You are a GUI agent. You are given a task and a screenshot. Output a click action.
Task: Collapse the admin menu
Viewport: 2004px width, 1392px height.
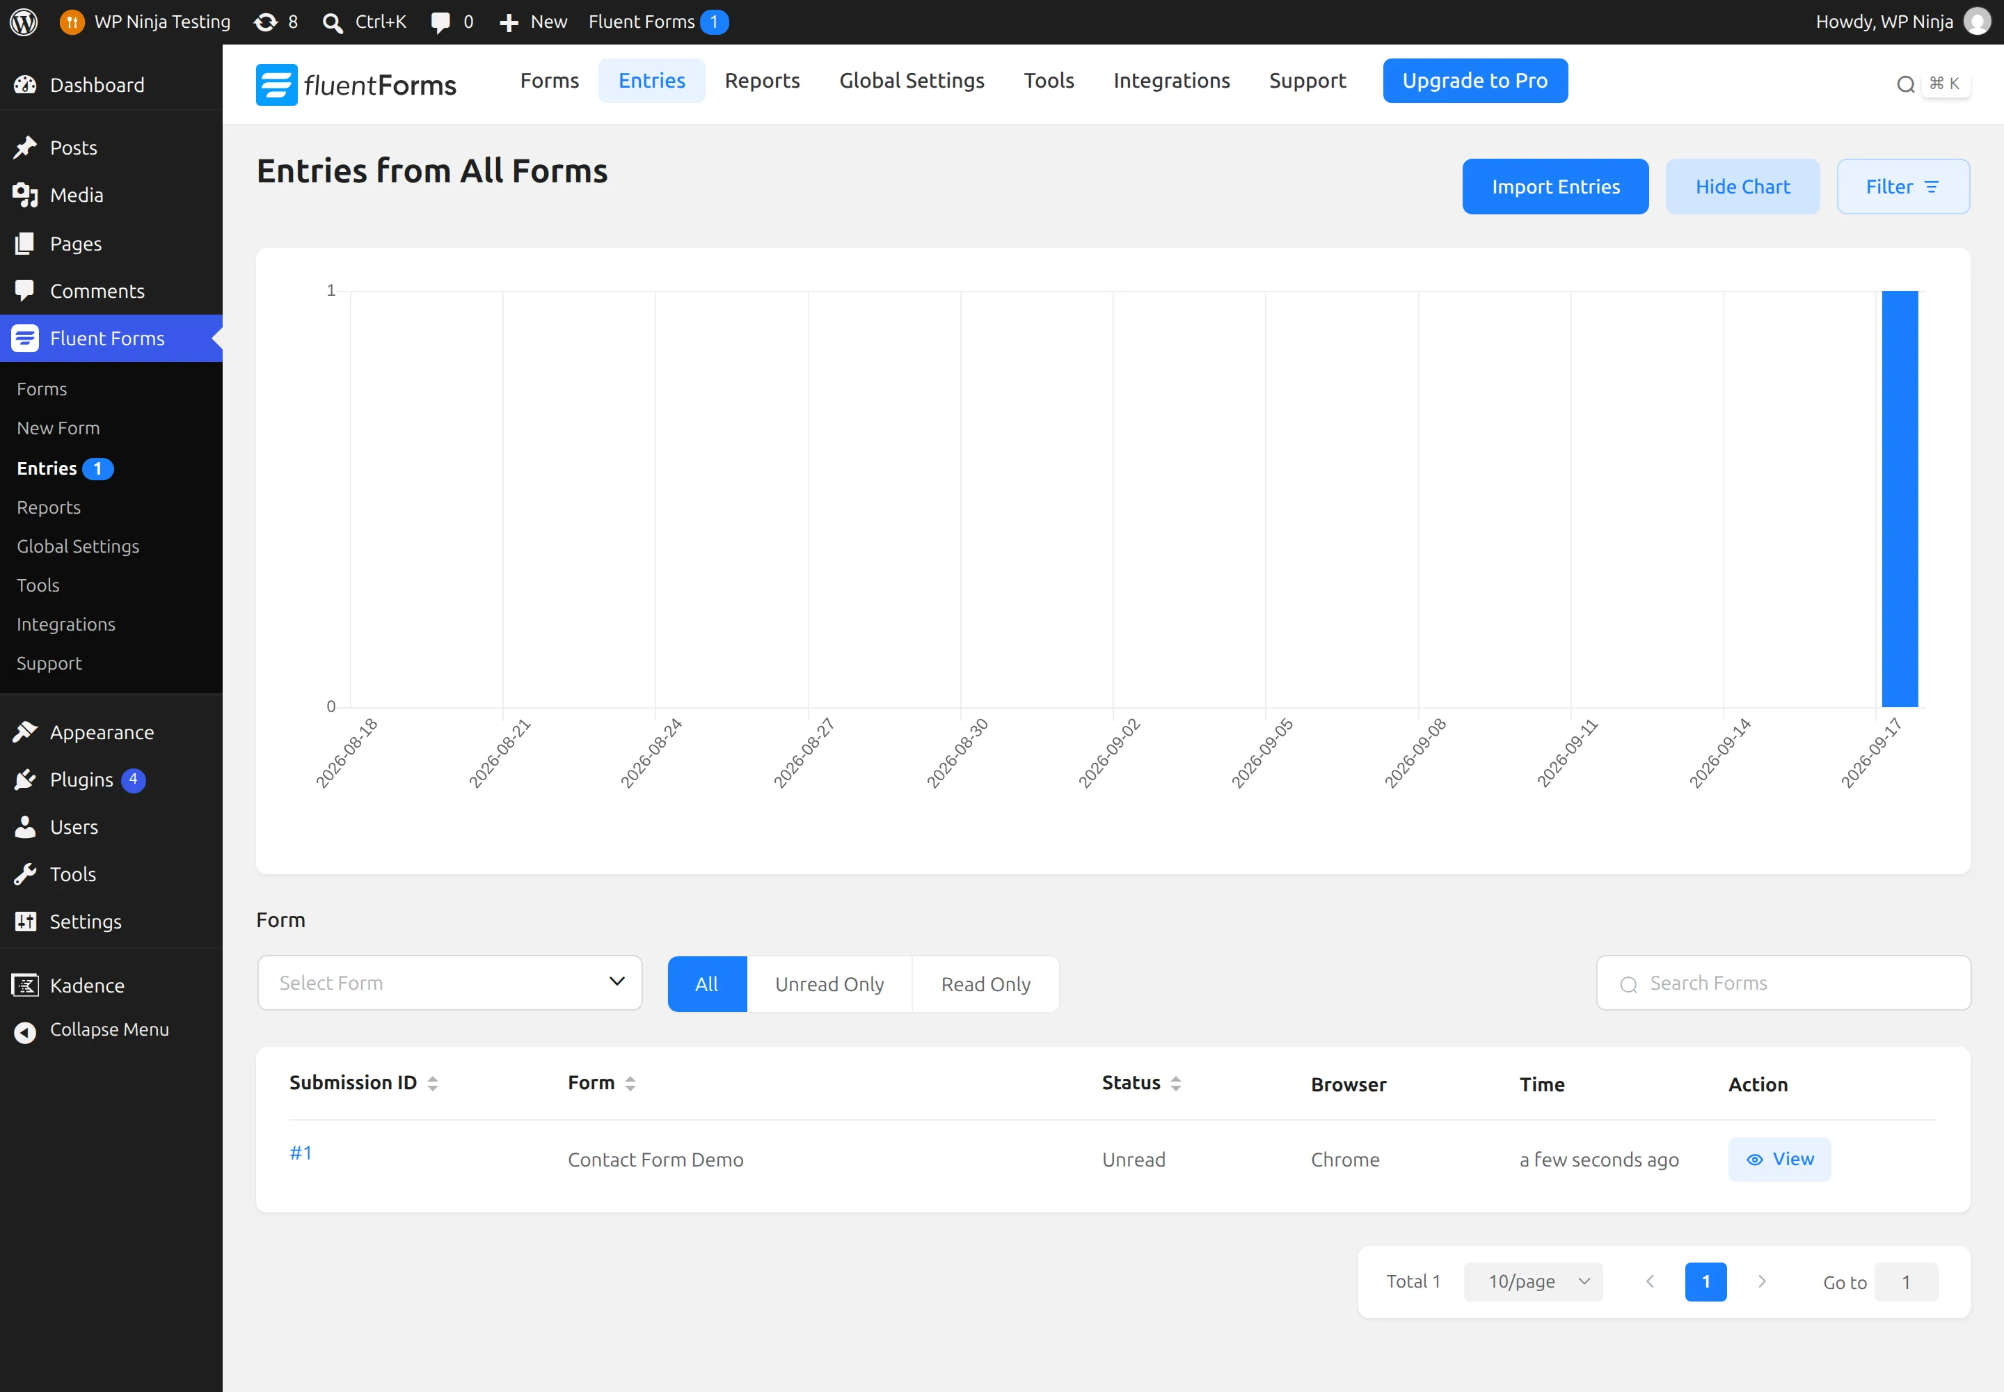click(111, 1030)
